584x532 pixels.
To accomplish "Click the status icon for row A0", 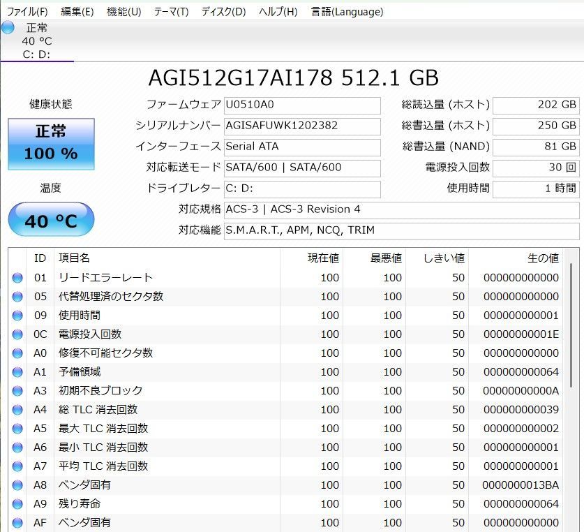I will point(17,353).
